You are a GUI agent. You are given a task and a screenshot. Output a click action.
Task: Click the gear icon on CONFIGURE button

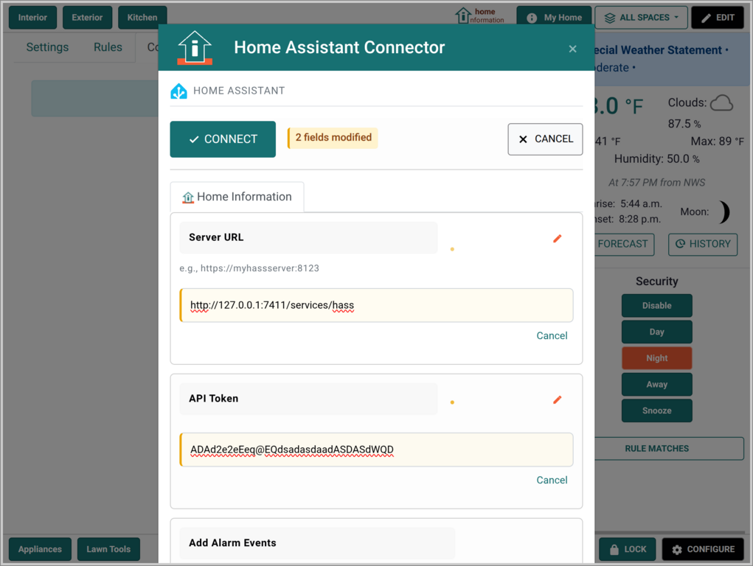click(x=677, y=550)
